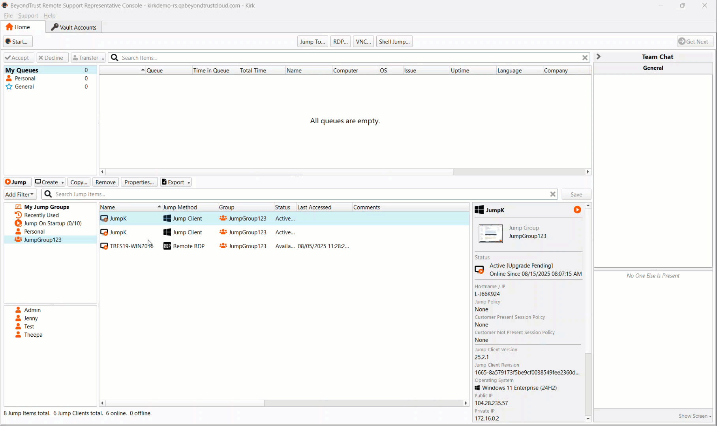This screenshot has height=426, width=717.
Task: Open the Help menu
Action: (x=49, y=15)
